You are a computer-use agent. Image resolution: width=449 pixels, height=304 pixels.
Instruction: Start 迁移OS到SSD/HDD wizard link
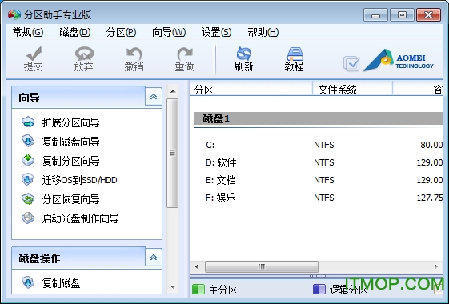[79, 180]
